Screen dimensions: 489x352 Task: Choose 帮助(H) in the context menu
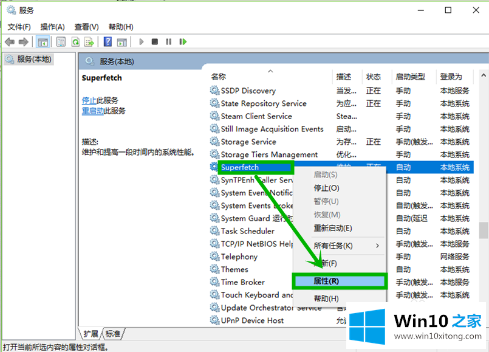coord(340,299)
